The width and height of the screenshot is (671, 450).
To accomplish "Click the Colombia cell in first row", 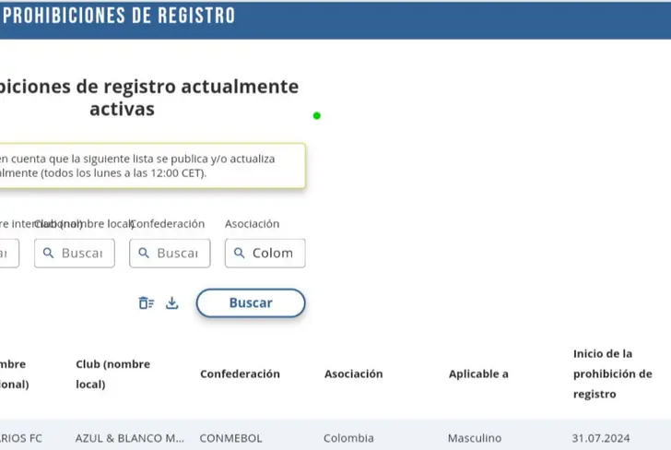I will (348, 438).
